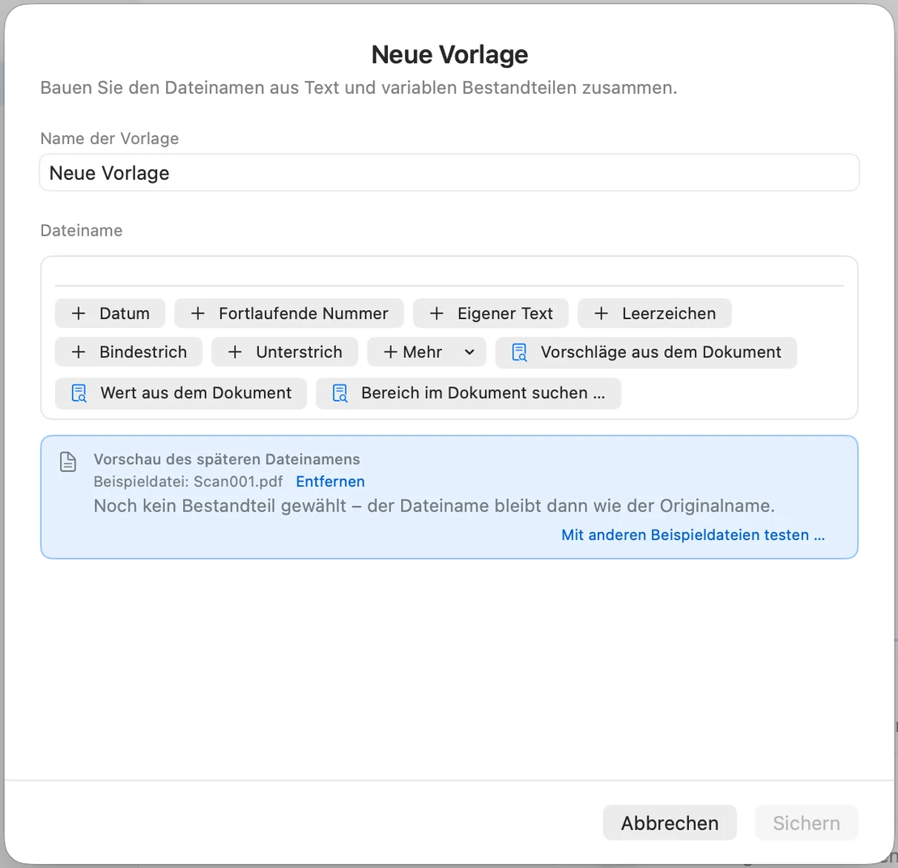Insert the Fortlaufende Nummer component
Viewport: 898px width, 868px height.
[x=289, y=313]
